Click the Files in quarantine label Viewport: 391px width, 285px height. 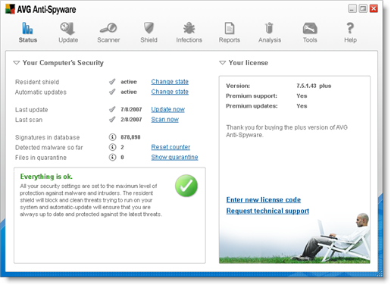point(41,158)
